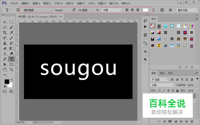Open the Edit Toolbar ellipsis button
The height and width of the screenshot is (125, 200).
coord(5,75)
